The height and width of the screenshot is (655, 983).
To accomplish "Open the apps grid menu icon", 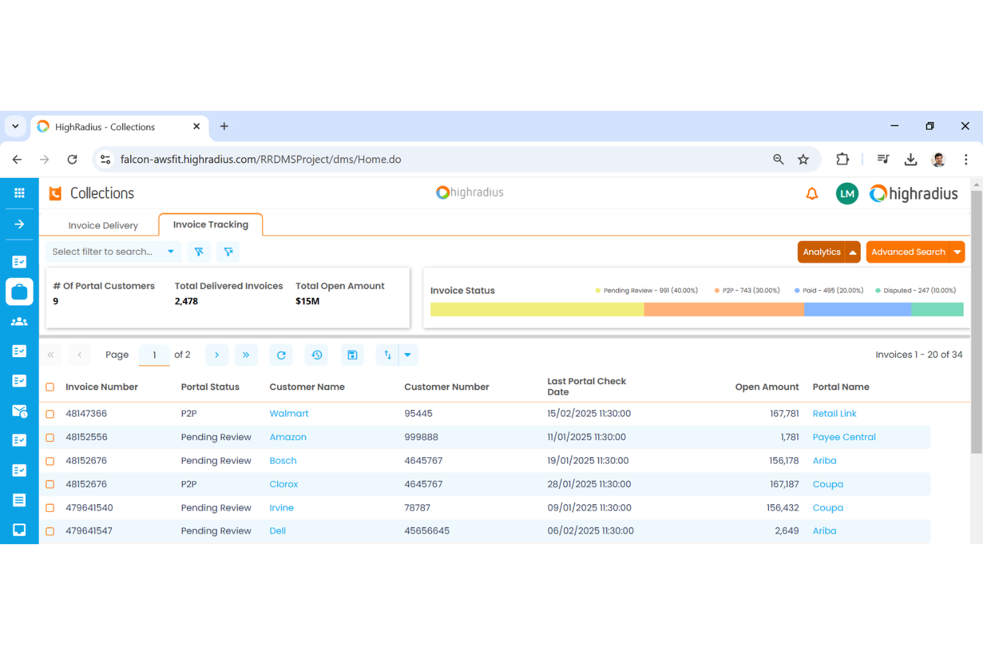I will click(19, 193).
